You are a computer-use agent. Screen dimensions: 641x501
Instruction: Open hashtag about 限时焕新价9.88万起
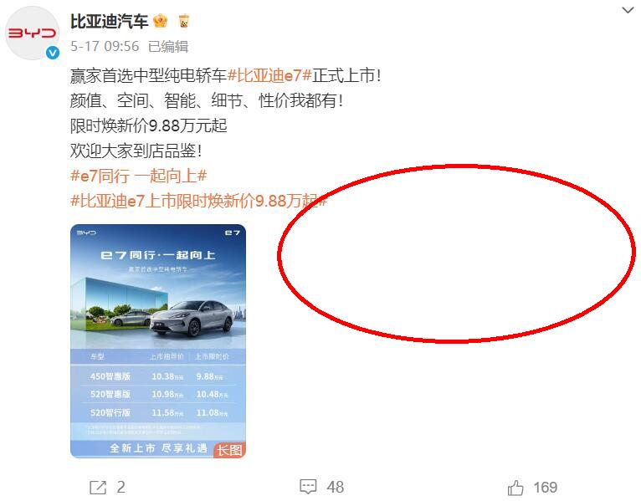pos(198,201)
